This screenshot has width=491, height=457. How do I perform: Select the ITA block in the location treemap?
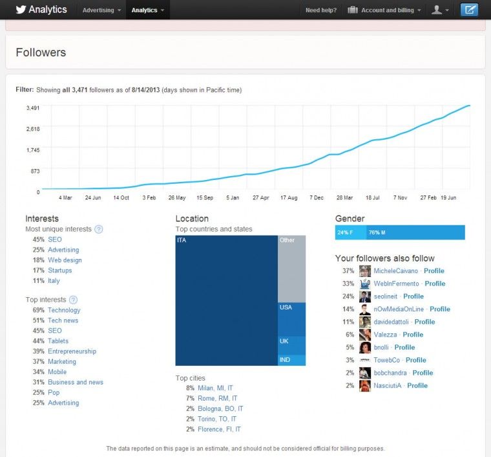point(226,300)
